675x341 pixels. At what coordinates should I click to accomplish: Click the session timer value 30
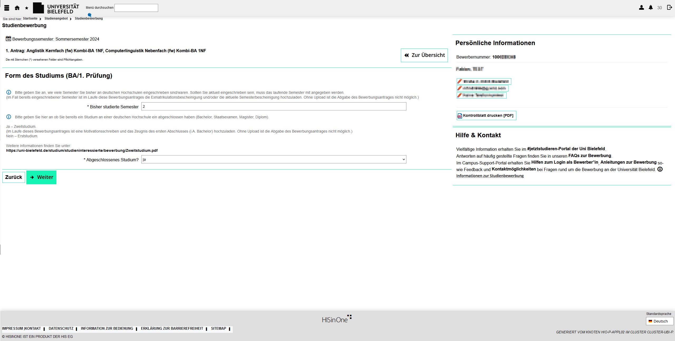coord(659,8)
